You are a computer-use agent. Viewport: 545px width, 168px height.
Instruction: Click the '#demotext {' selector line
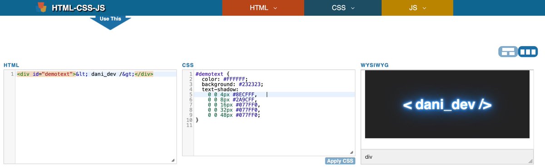[x=213, y=73]
